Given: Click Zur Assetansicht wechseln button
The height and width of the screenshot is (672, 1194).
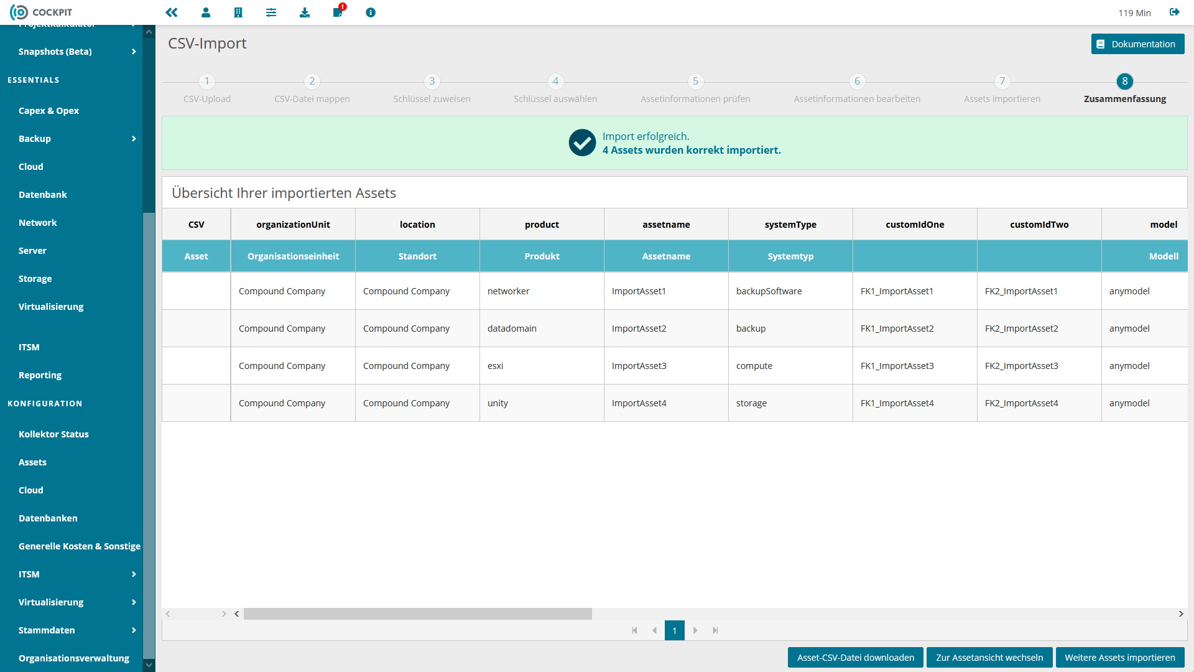Looking at the screenshot, I should click(x=989, y=658).
